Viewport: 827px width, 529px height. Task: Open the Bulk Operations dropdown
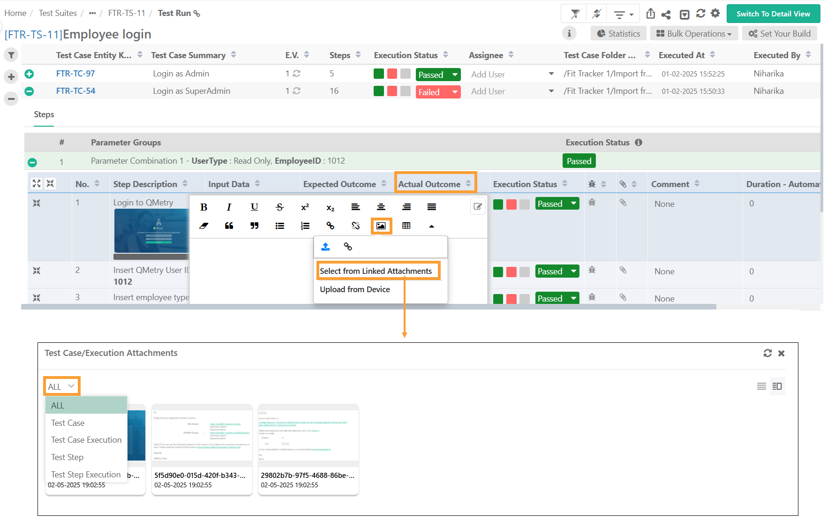coord(694,34)
